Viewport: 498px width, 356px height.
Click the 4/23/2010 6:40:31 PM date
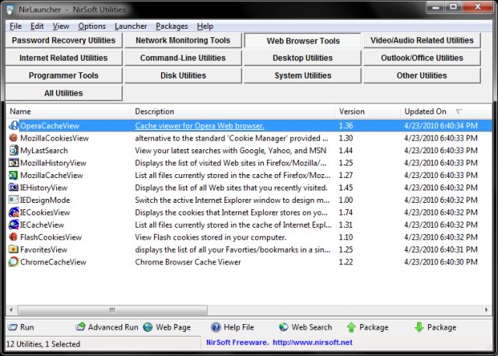pyautogui.click(x=441, y=250)
